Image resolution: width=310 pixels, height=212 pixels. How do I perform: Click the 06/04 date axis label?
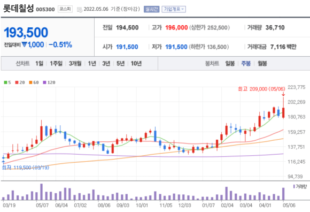[61, 205]
